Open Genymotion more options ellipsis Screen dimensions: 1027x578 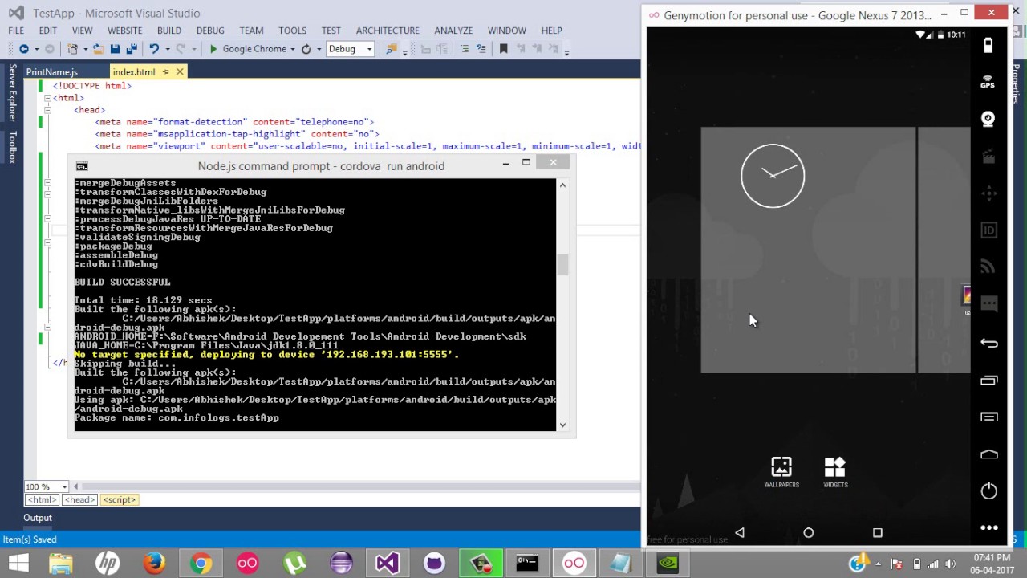coord(988,527)
